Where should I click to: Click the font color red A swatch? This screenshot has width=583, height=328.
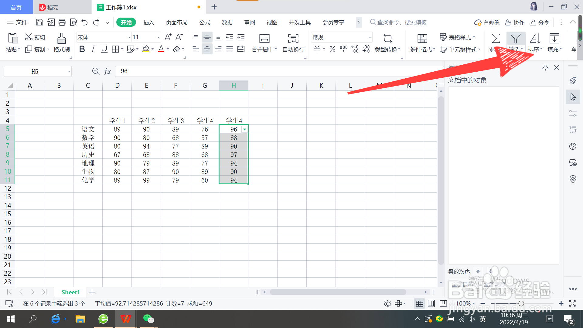click(x=161, y=49)
